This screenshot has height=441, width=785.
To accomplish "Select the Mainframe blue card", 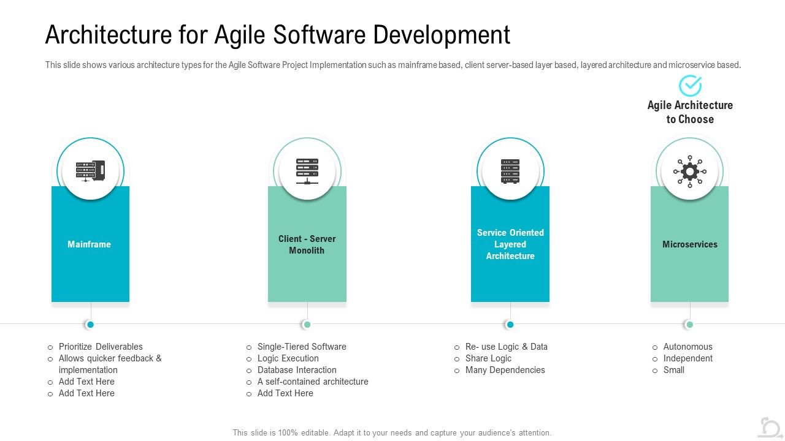I will (x=90, y=244).
